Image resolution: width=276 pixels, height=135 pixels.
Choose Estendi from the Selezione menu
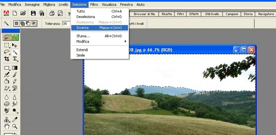pos(99,50)
